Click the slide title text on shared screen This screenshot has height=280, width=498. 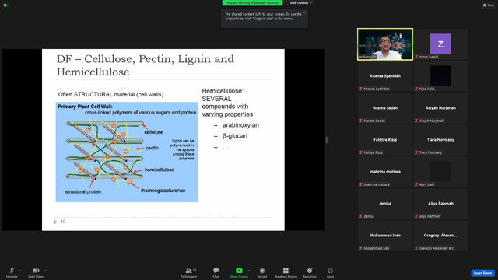click(146, 65)
